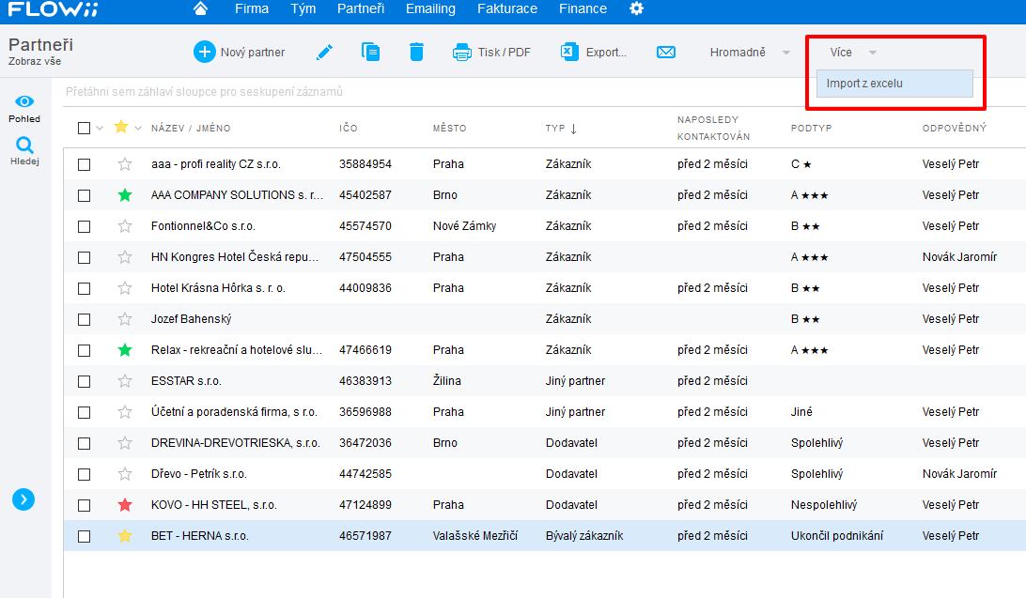Duplicate record using the copy icon

click(x=370, y=52)
